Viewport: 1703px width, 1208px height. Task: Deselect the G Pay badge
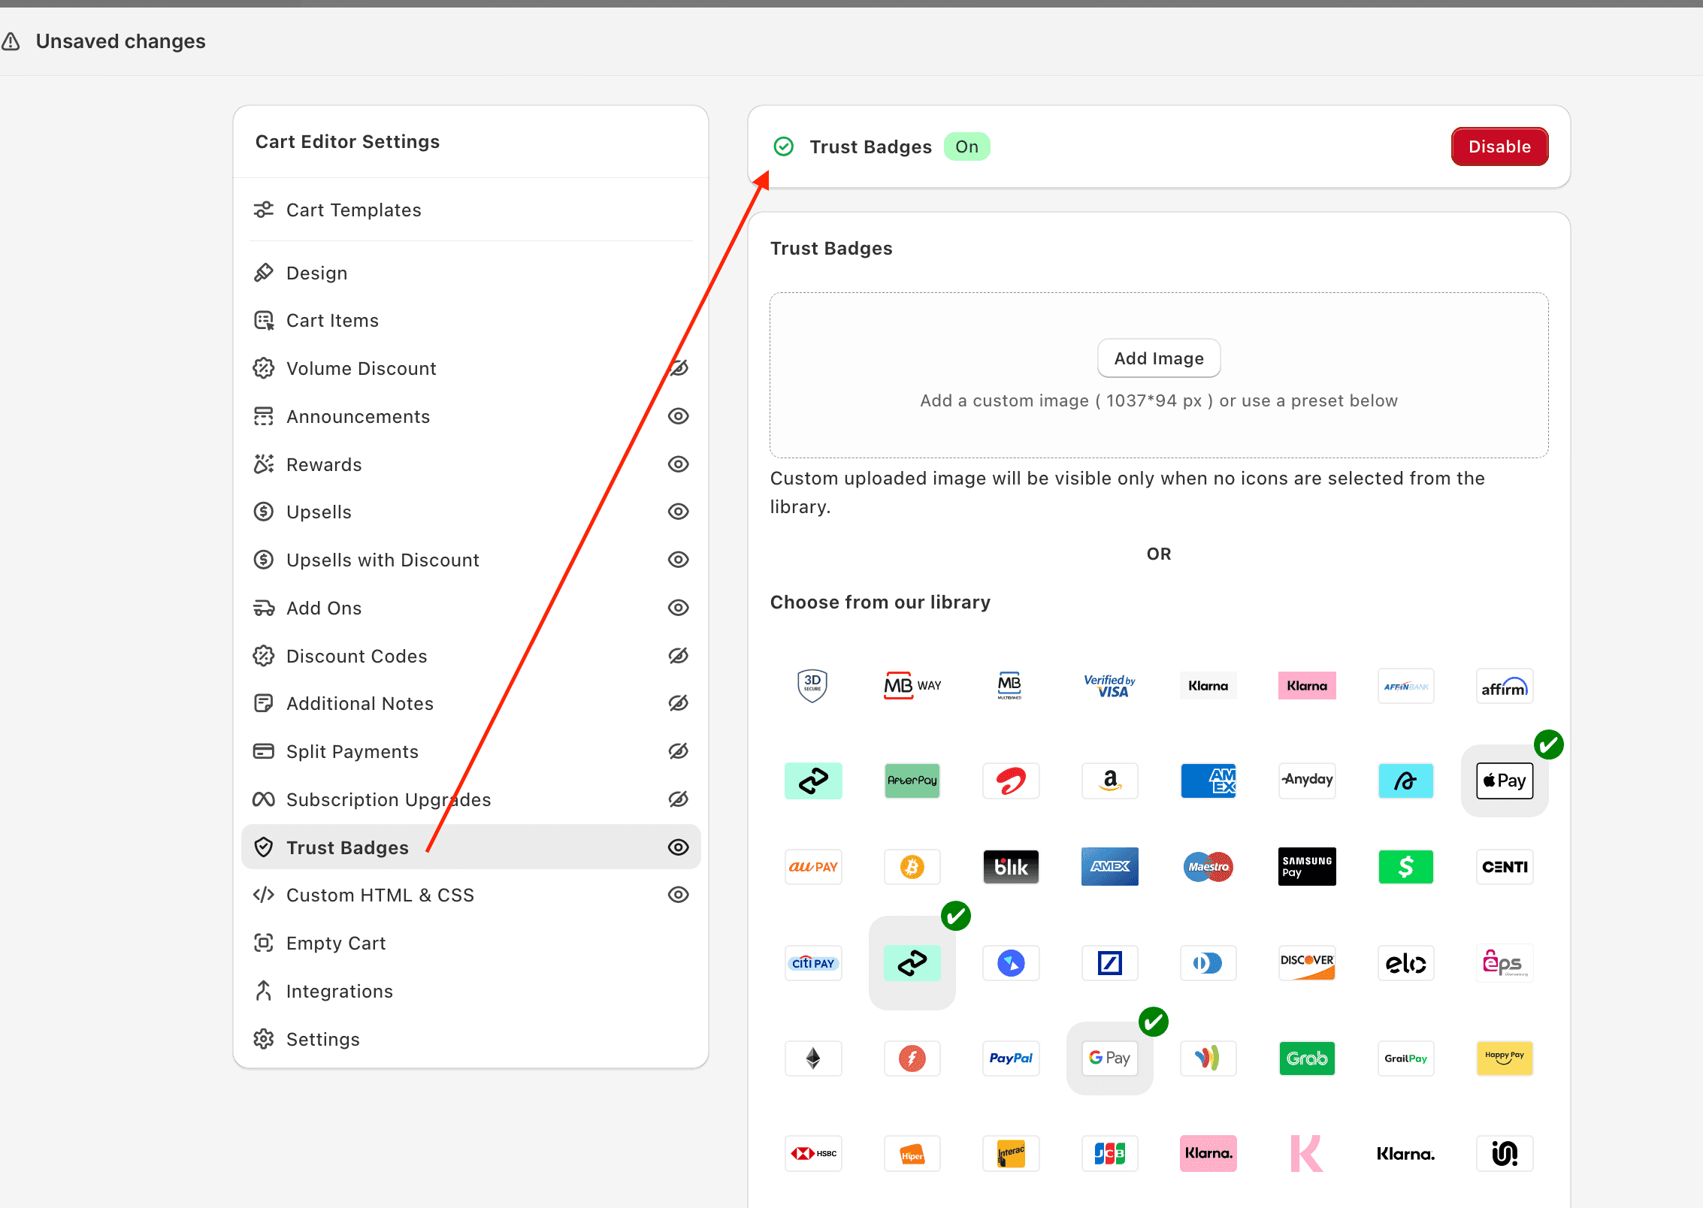coord(1110,1059)
